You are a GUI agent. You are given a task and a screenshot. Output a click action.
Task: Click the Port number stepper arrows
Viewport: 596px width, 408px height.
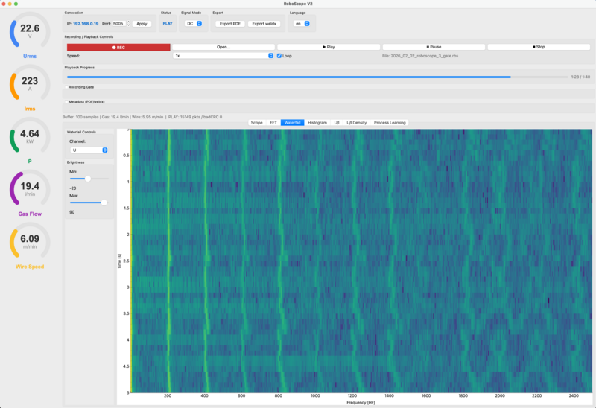[128, 24]
